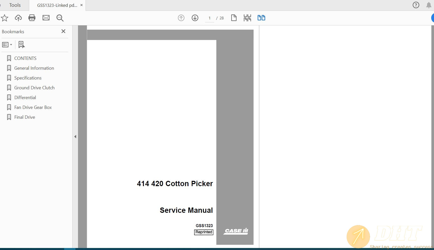The width and height of the screenshot is (434, 250).
Task: Collapse the bookmarks pane with side arrow
Action: pyautogui.click(x=75, y=137)
